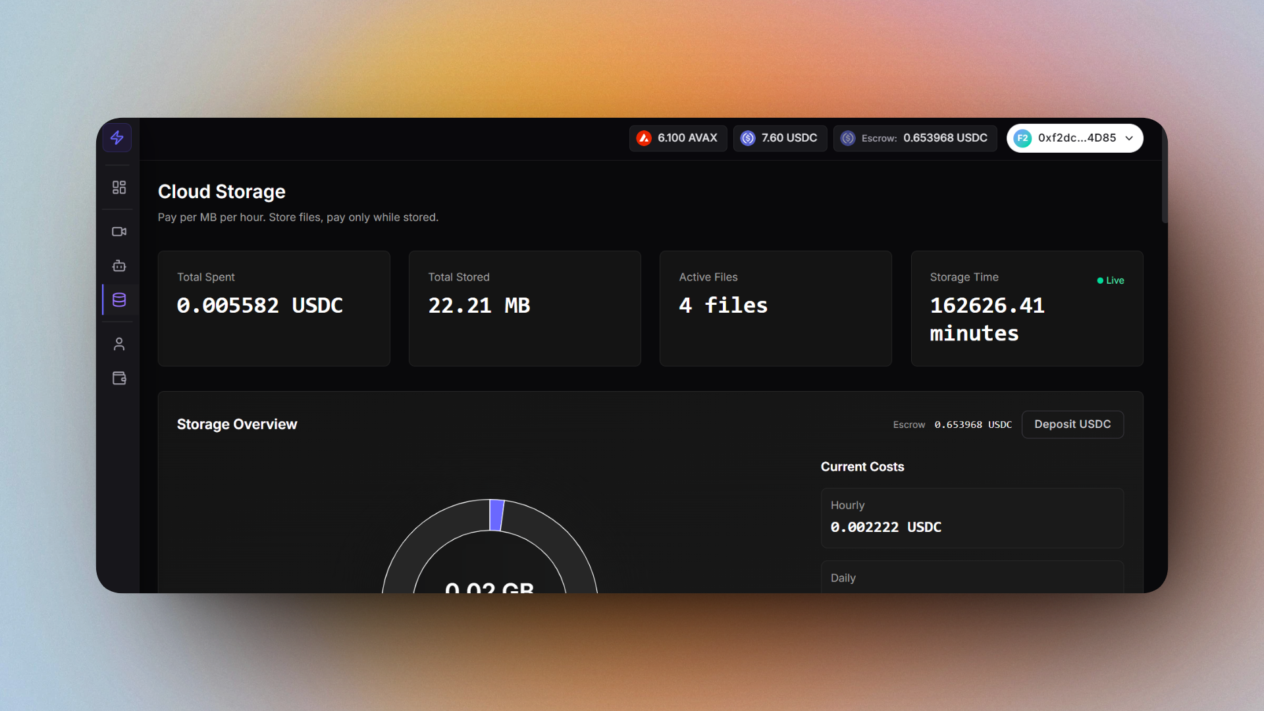Open the profile section from the sidebar
The width and height of the screenshot is (1264, 711).
pos(118,344)
